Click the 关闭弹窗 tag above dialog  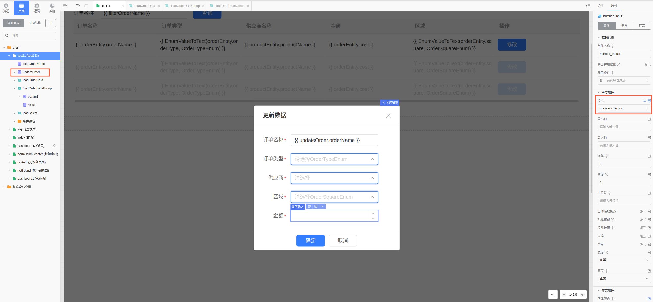coord(390,103)
